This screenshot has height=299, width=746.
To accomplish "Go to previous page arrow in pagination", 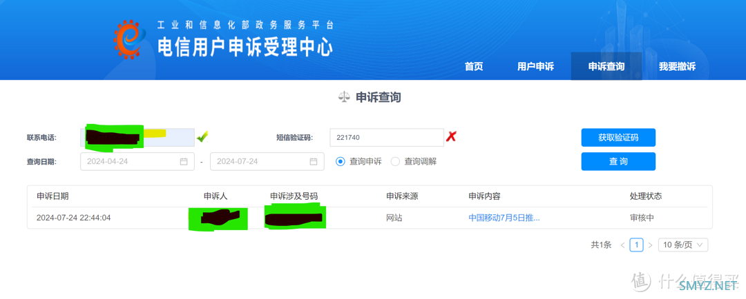I will click(622, 245).
